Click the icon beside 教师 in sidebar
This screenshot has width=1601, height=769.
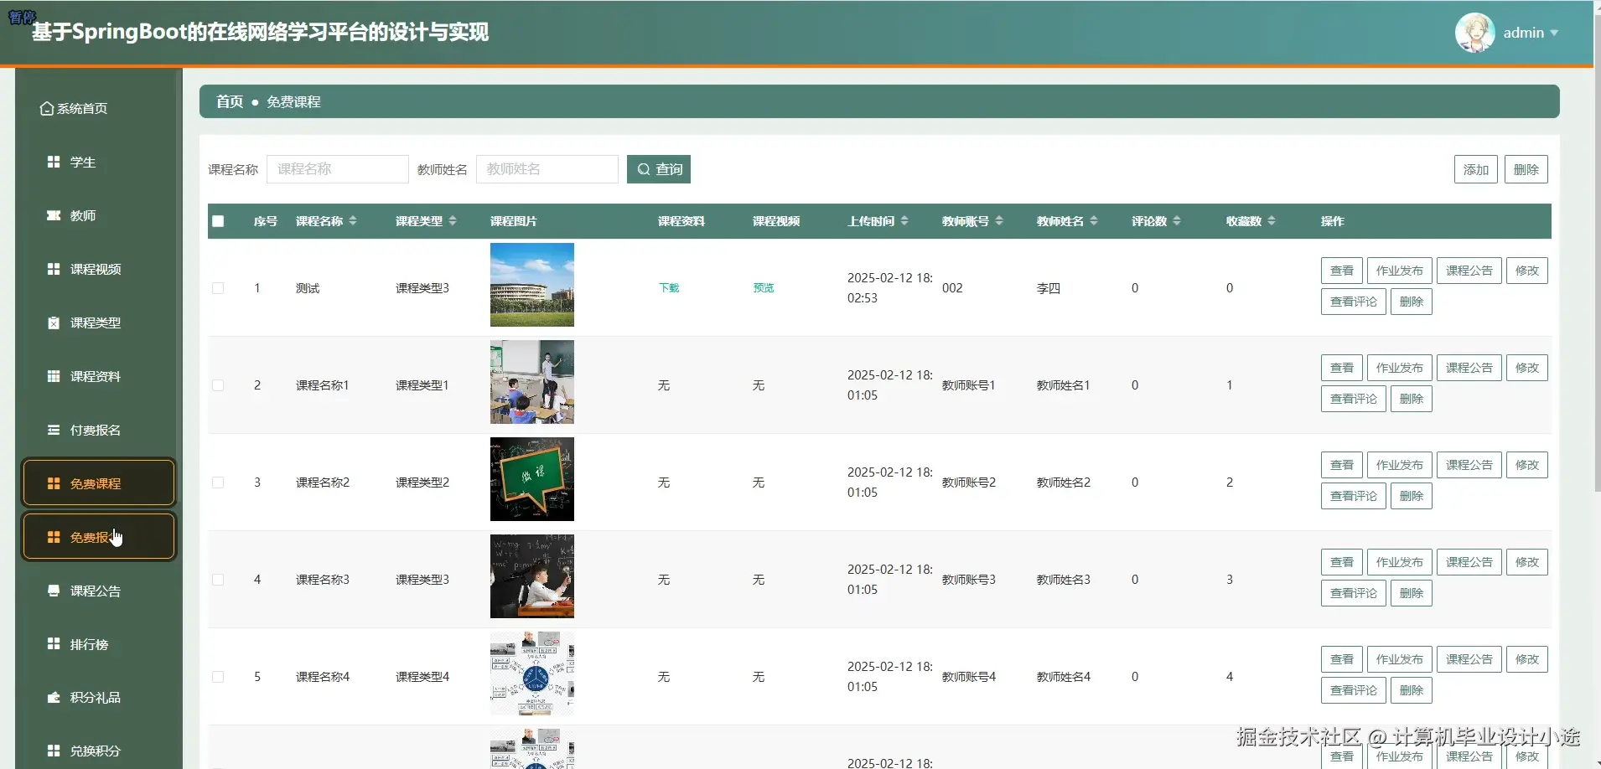point(54,215)
